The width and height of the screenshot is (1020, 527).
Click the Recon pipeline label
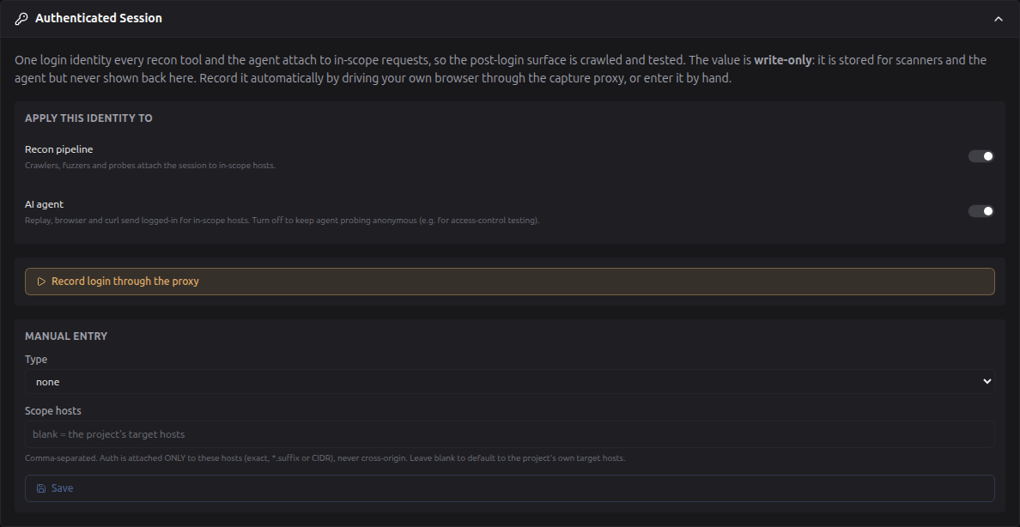click(x=58, y=149)
